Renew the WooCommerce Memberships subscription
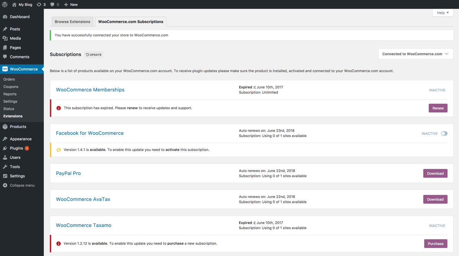The width and height of the screenshot is (459, 256). pos(438,108)
